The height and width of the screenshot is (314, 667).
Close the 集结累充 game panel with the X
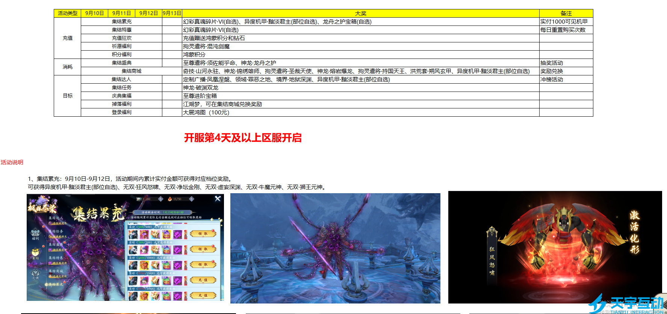click(218, 199)
